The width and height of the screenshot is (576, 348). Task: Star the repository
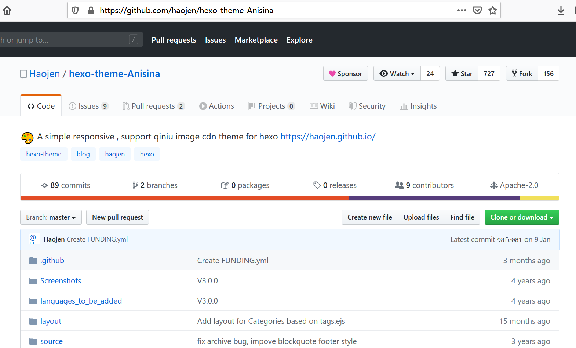click(462, 73)
